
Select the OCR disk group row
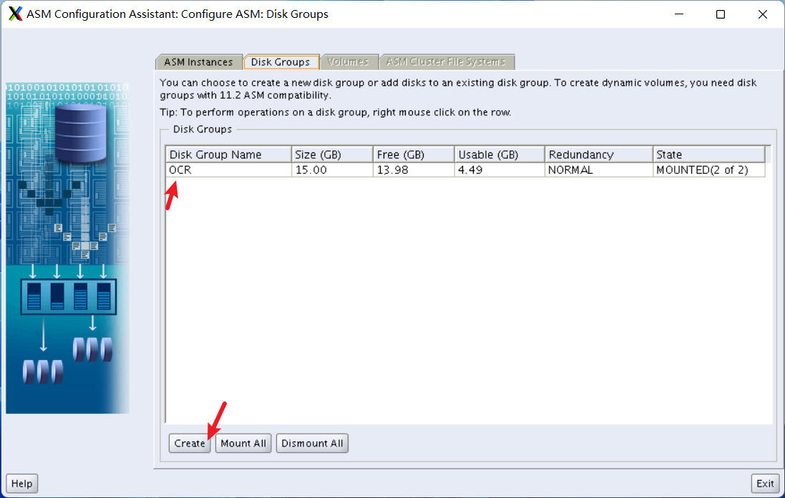coord(465,170)
